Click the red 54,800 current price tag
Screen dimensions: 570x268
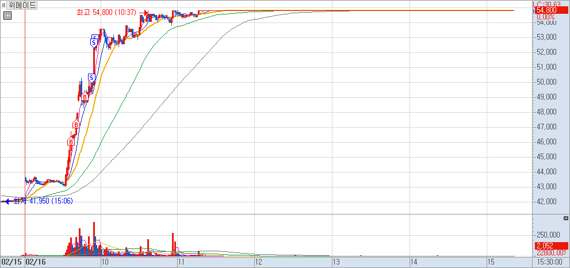click(550, 10)
